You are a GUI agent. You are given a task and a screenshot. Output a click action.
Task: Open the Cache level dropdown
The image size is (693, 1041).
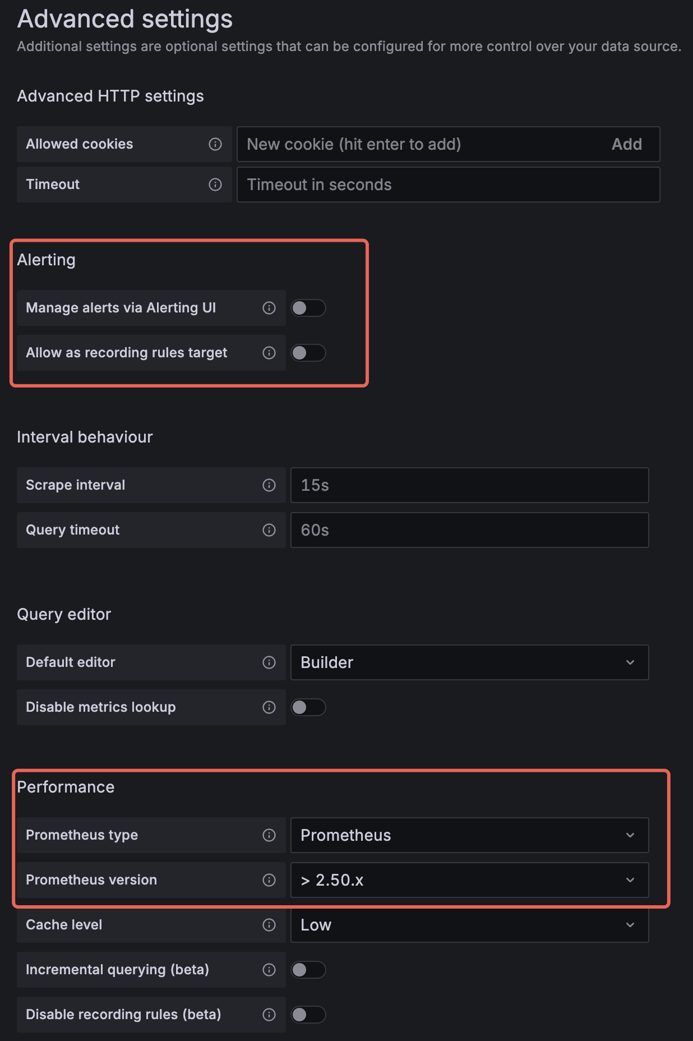click(469, 925)
